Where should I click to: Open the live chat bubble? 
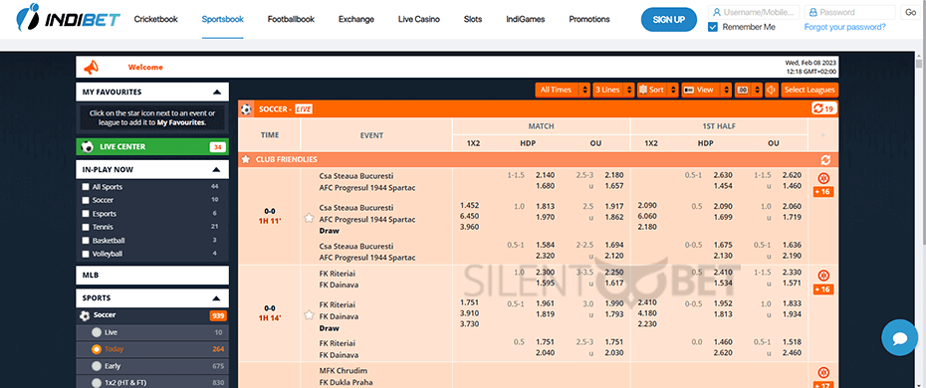(x=899, y=338)
